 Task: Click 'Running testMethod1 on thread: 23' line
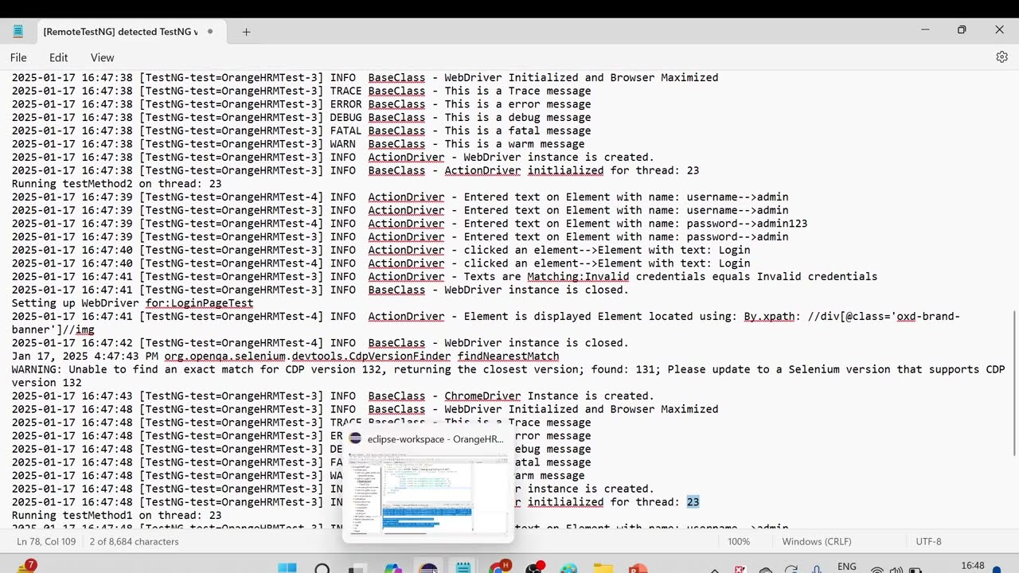coord(116,516)
